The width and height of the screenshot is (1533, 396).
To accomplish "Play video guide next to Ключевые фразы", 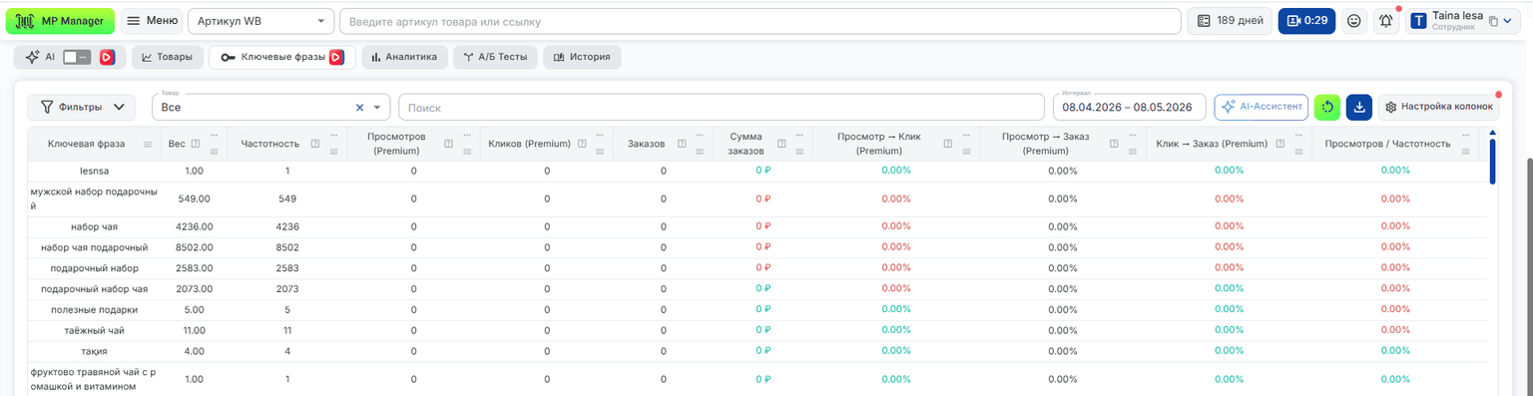I will [x=336, y=58].
